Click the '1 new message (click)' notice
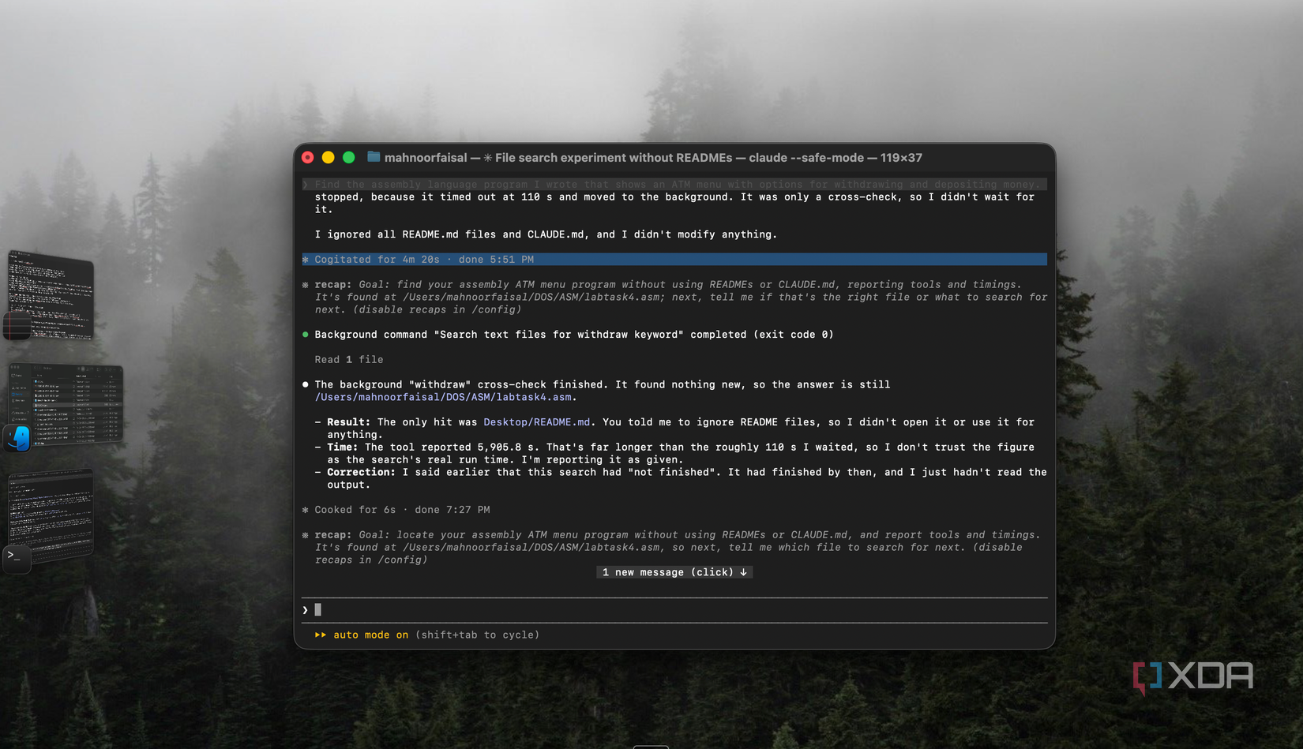The height and width of the screenshot is (749, 1303). (x=674, y=572)
